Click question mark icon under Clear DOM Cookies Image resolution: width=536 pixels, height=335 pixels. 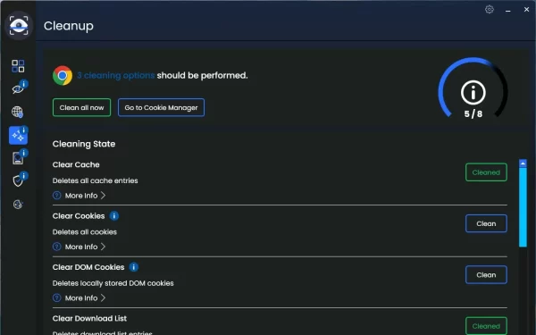click(57, 297)
